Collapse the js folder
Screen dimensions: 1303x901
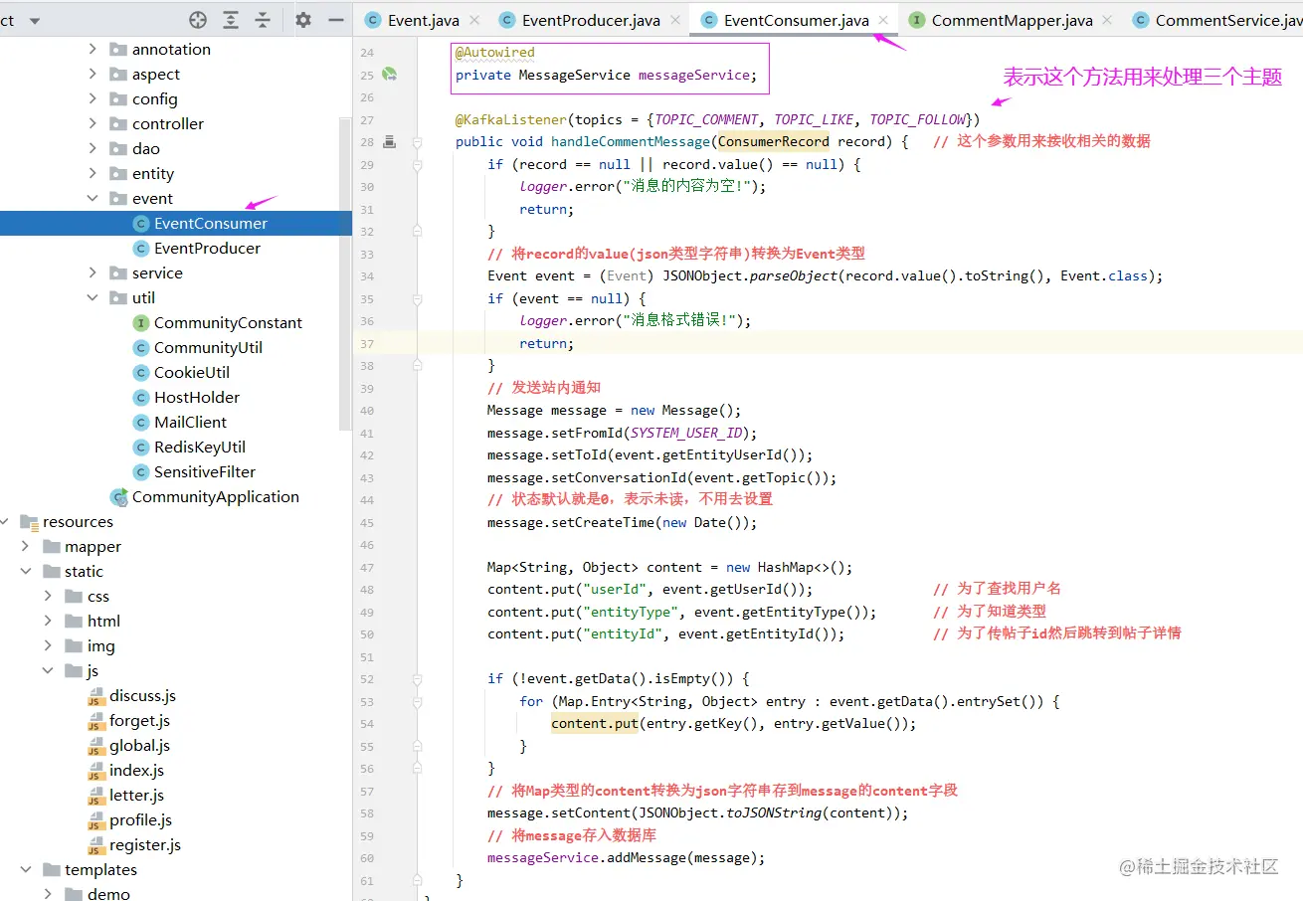pyautogui.click(x=48, y=670)
